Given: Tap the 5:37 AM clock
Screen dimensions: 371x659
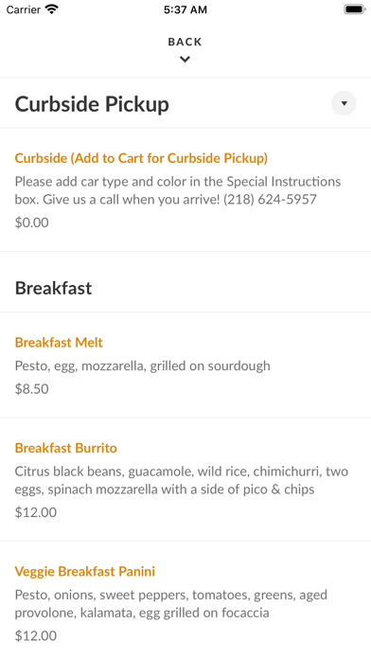Looking at the screenshot, I should 185,9.
